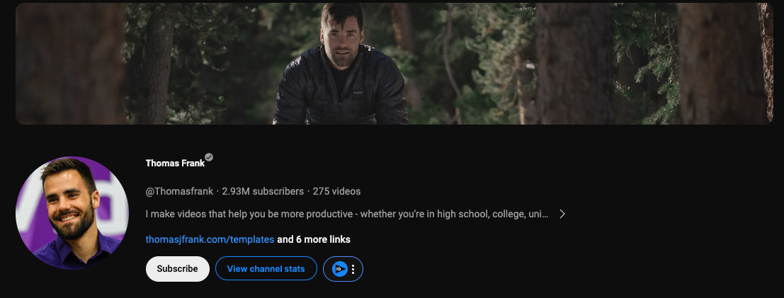Image resolution: width=784 pixels, height=298 pixels.
Task: Open View channel stats
Action: (266, 269)
